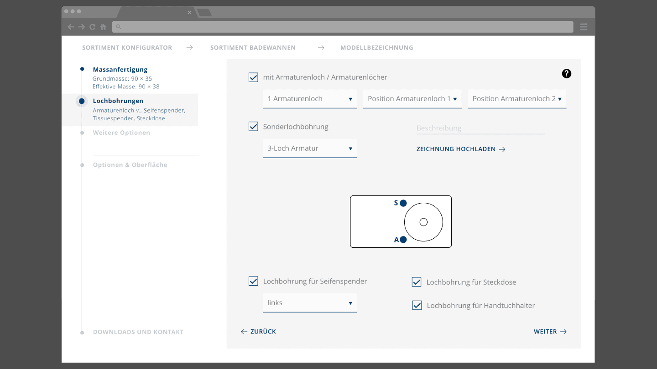Disable Lochbohrung für Steckdose checkbox
This screenshot has width=657, height=369.
(417, 282)
